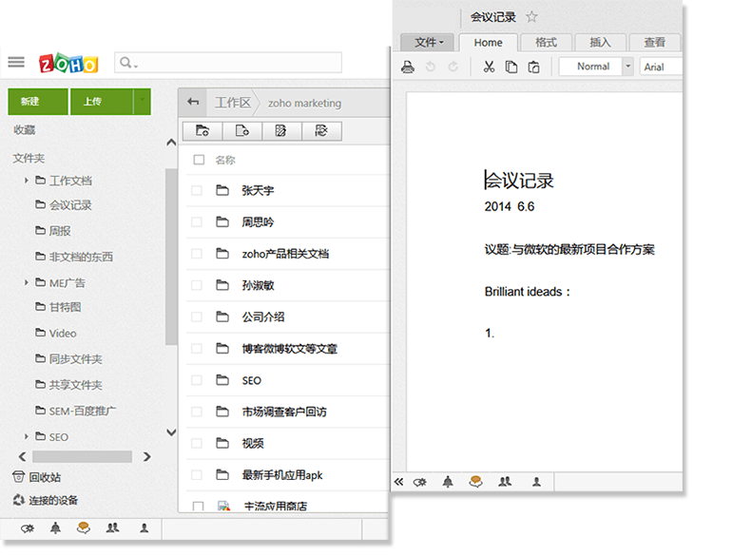Open the 文件 menu in editor

(x=428, y=43)
